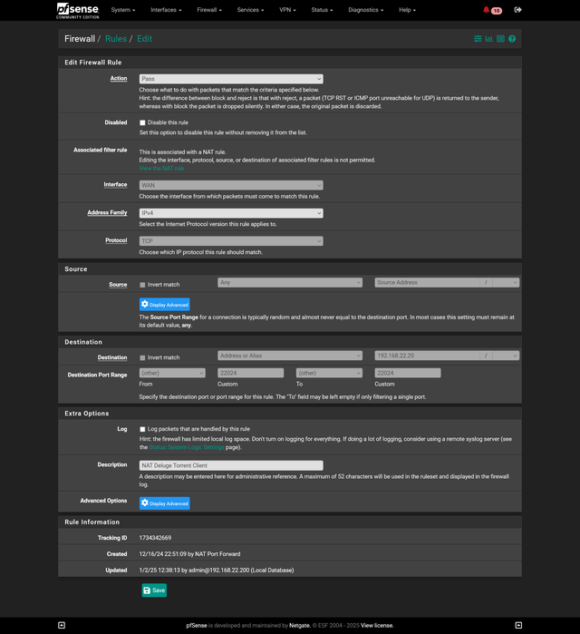The width and height of the screenshot is (580, 634).
Task: Open the Protocol dropdown showing TCP
Action: [x=231, y=241]
